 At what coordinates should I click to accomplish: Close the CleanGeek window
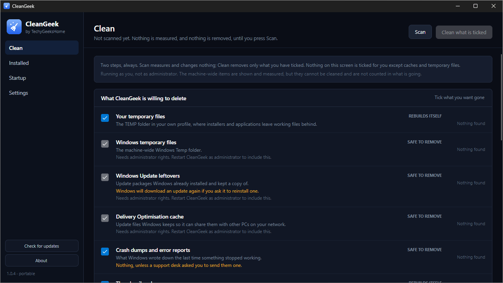click(494, 6)
